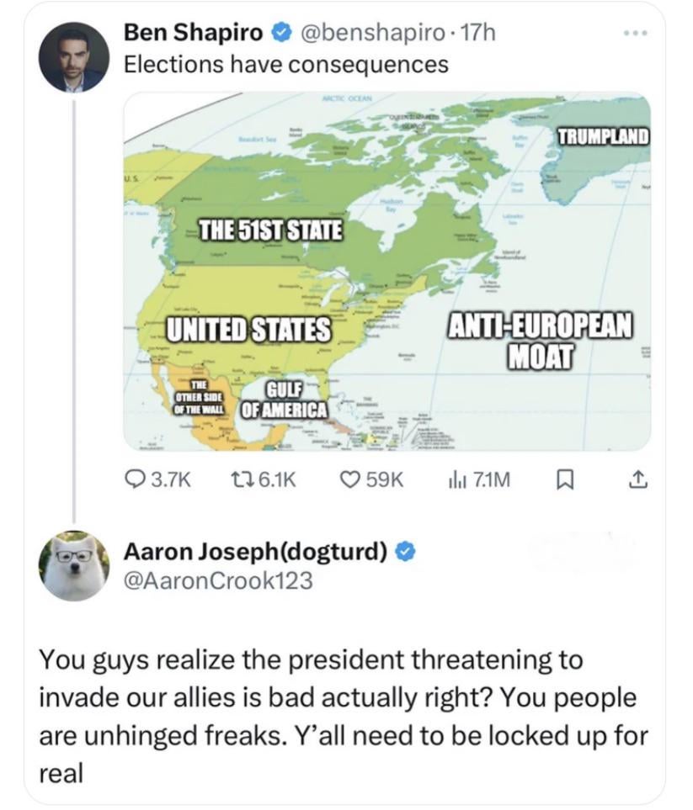Click the Ben Shapiro display name

click(194, 34)
